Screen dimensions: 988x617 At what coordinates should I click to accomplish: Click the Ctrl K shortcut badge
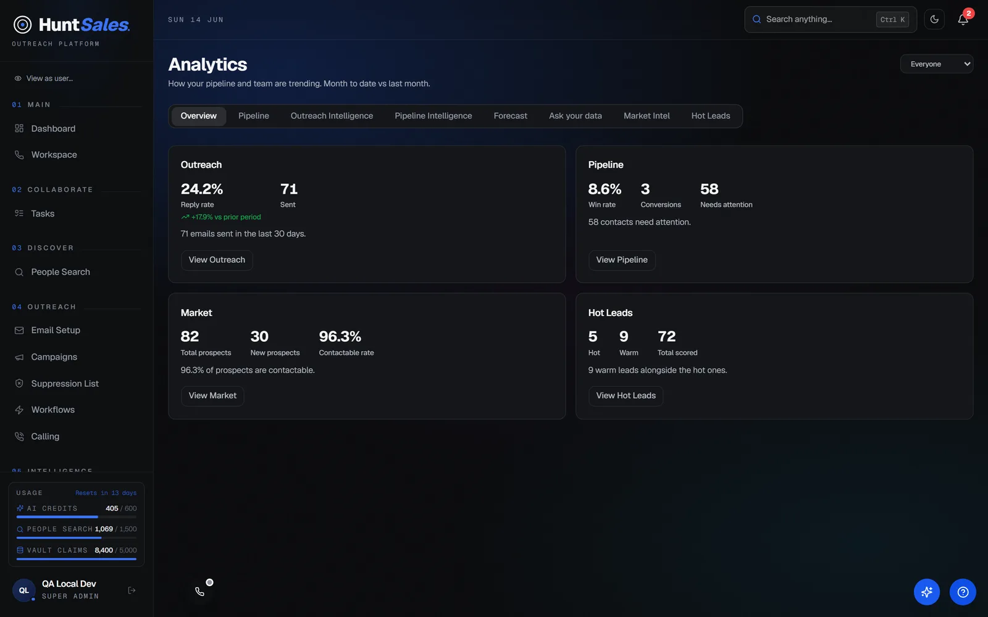pos(892,20)
